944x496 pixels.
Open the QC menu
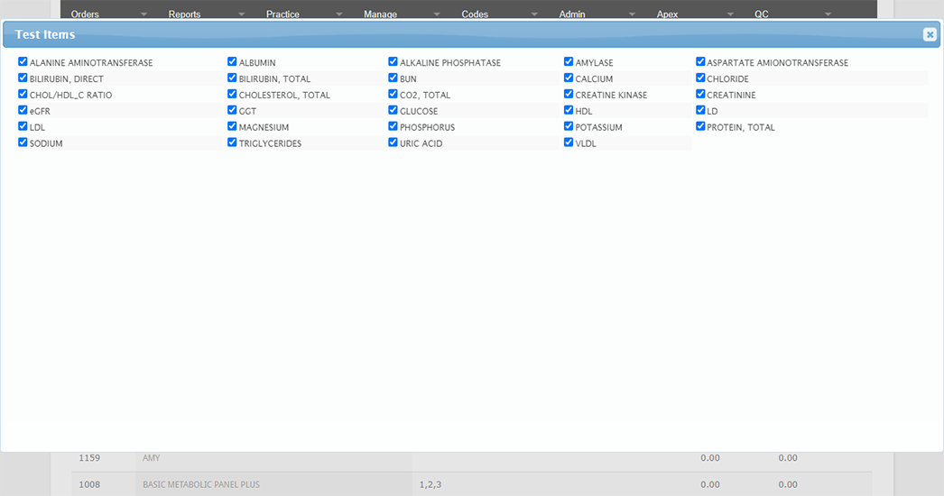point(761,14)
